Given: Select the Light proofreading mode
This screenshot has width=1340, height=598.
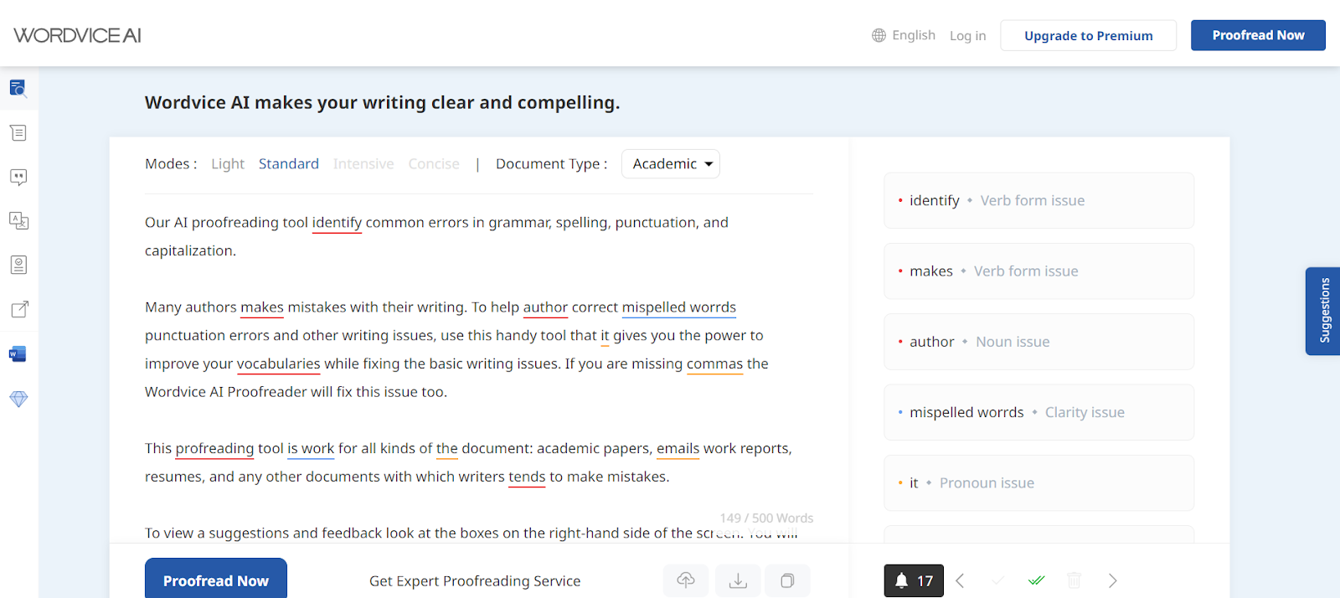Looking at the screenshot, I should [228, 164].
